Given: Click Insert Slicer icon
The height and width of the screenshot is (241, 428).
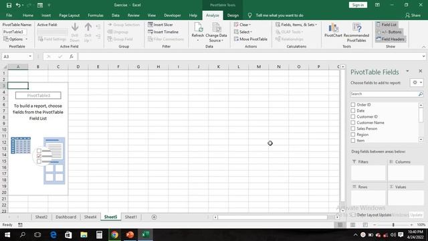Looking at the screenshot, I should pyautogui.click(x=150, y=25).
